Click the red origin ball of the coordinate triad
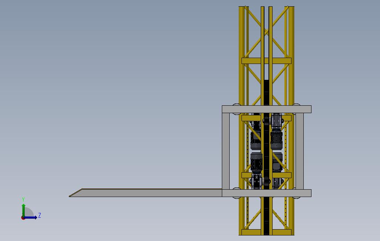The width and height of the screenshot is (380, 241). click(23, 218)
